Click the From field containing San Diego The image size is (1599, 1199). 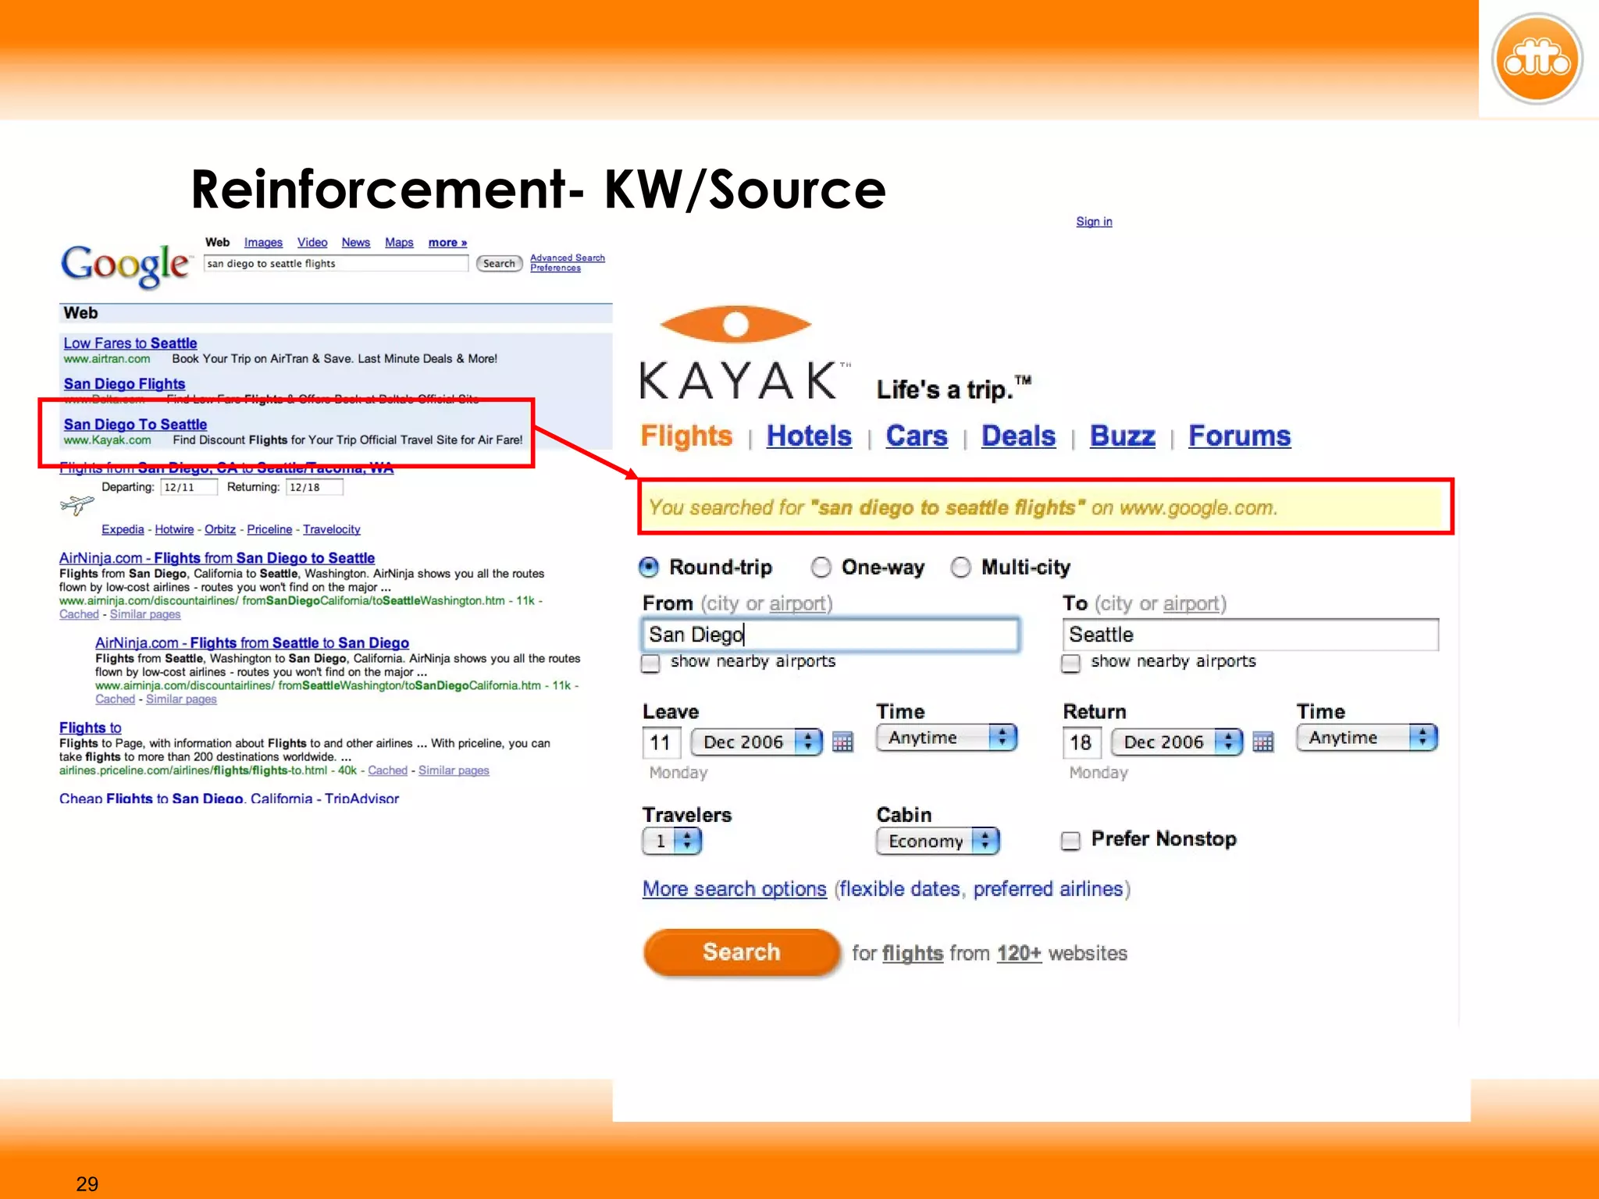tap(831, 635)
